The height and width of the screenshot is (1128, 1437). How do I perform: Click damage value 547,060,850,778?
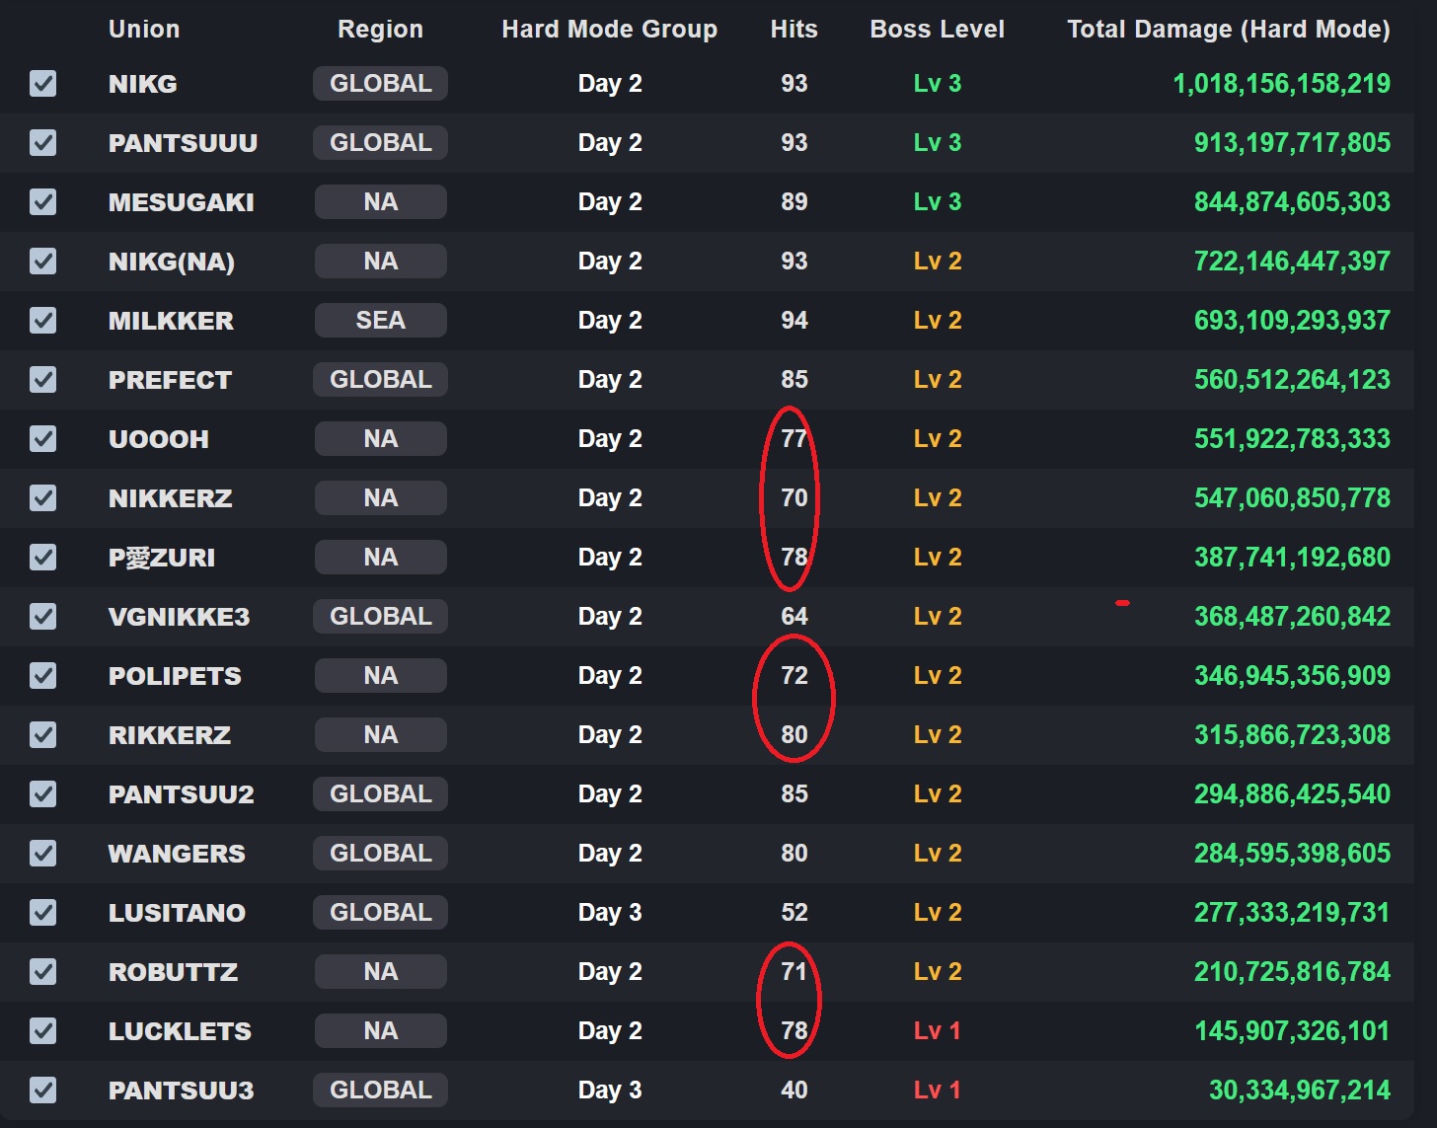click(1292, 498)
